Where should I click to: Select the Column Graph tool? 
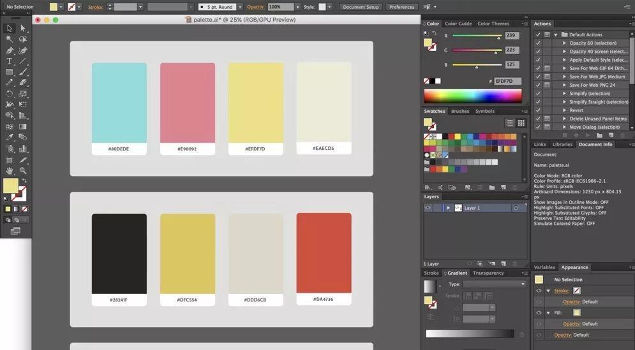pyautogui.click(x=23, y=149)
